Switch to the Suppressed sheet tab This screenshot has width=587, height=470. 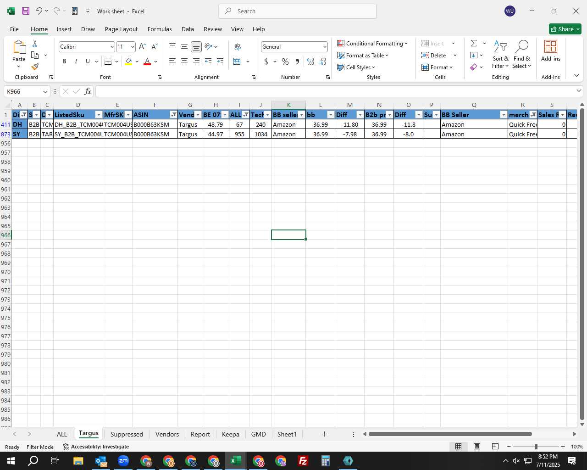coord(127,434)
